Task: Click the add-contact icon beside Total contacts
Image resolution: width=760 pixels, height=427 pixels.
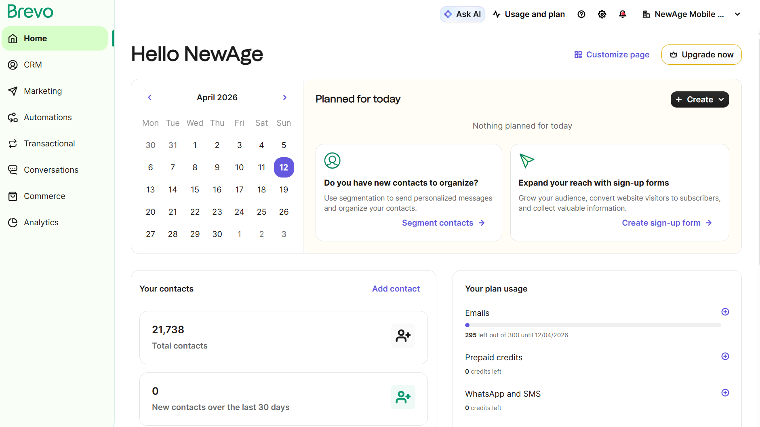Action: pos(403,336)
